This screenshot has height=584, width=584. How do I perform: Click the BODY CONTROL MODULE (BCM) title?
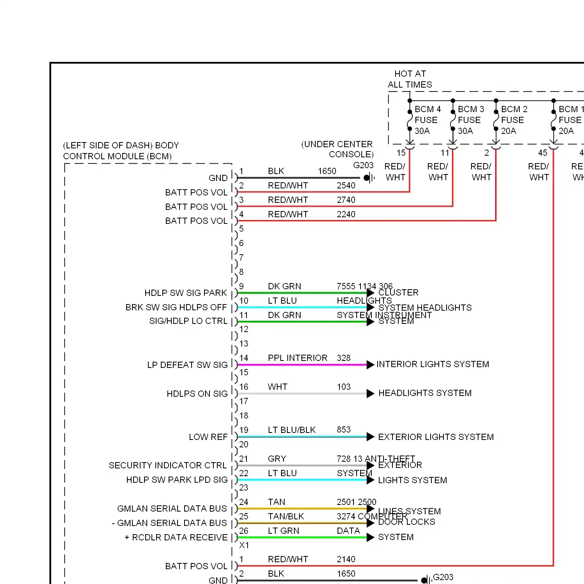(x=121, y=151)
